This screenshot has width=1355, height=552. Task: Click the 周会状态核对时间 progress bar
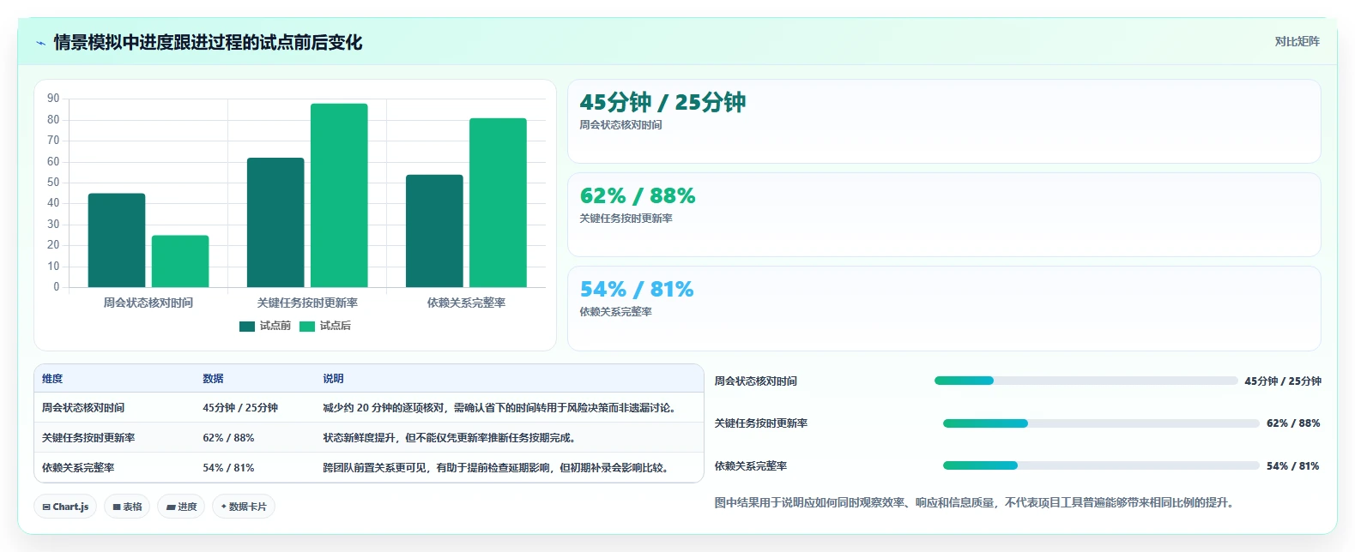[1086, 381]
